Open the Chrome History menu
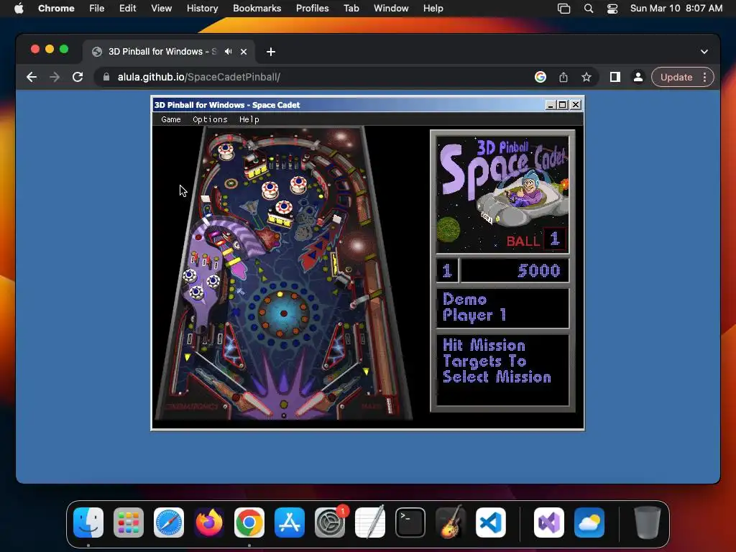Image resolution: width=736 pixels, height=552 pixels. (x=202, y=9)
